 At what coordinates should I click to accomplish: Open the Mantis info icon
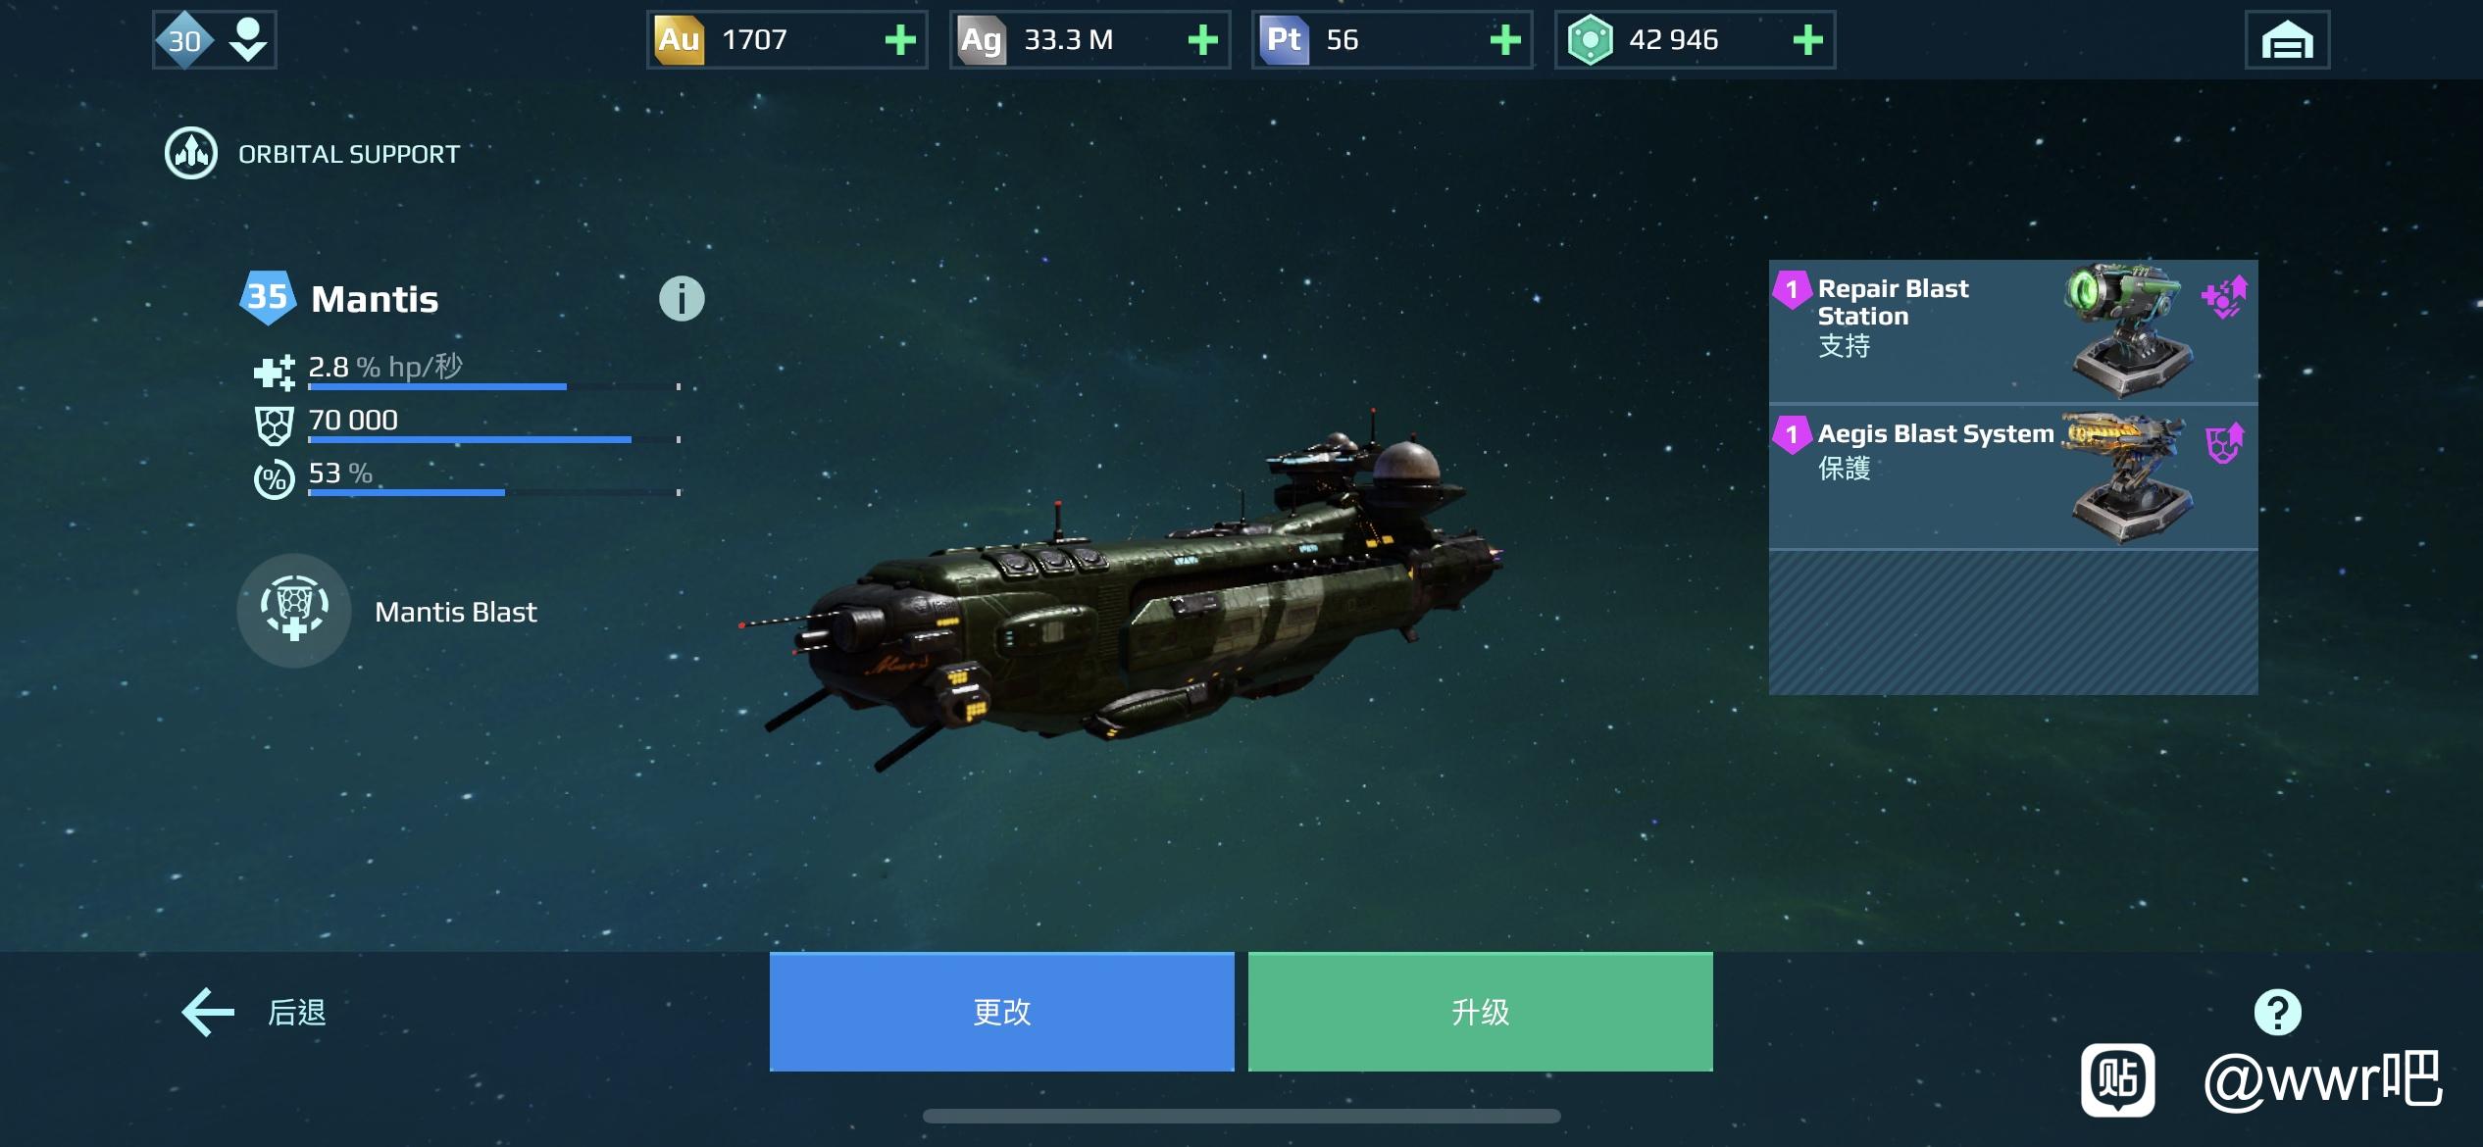tap(682, 298)
